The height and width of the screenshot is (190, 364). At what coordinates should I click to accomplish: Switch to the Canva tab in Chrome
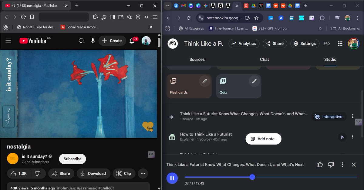[x=198, y=6]
